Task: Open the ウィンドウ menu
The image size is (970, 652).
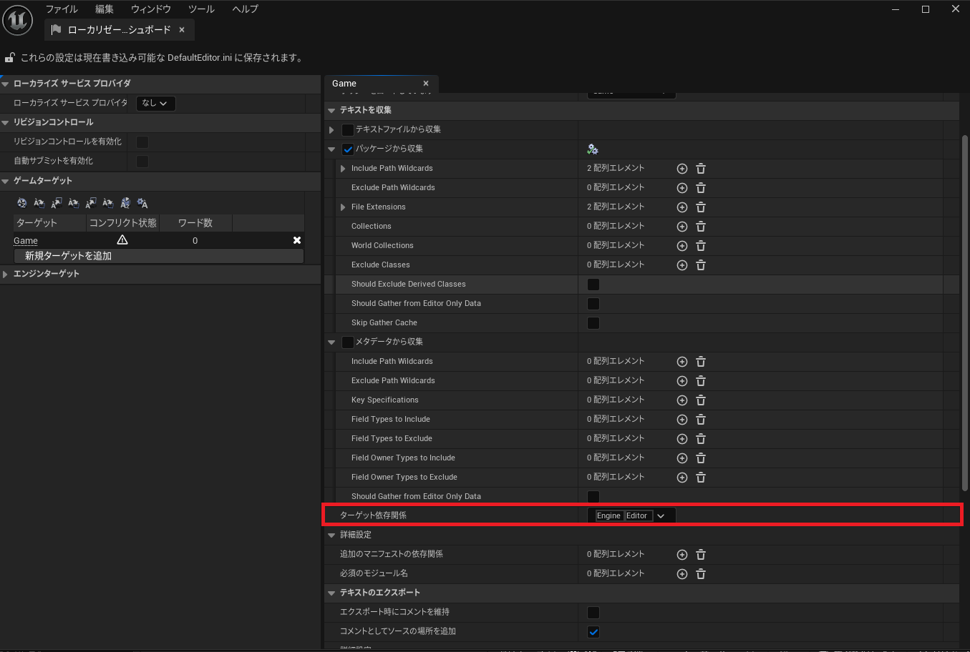Action: click(x=151, y=9)
